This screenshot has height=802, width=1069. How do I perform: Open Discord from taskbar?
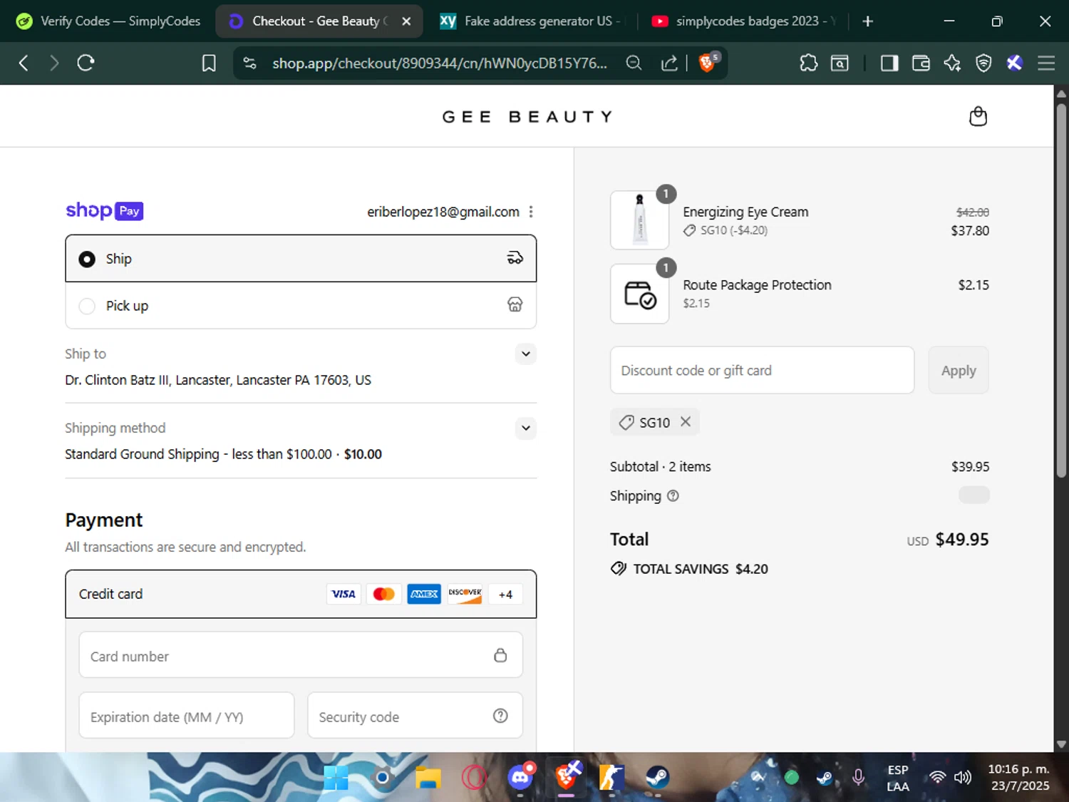520,777
